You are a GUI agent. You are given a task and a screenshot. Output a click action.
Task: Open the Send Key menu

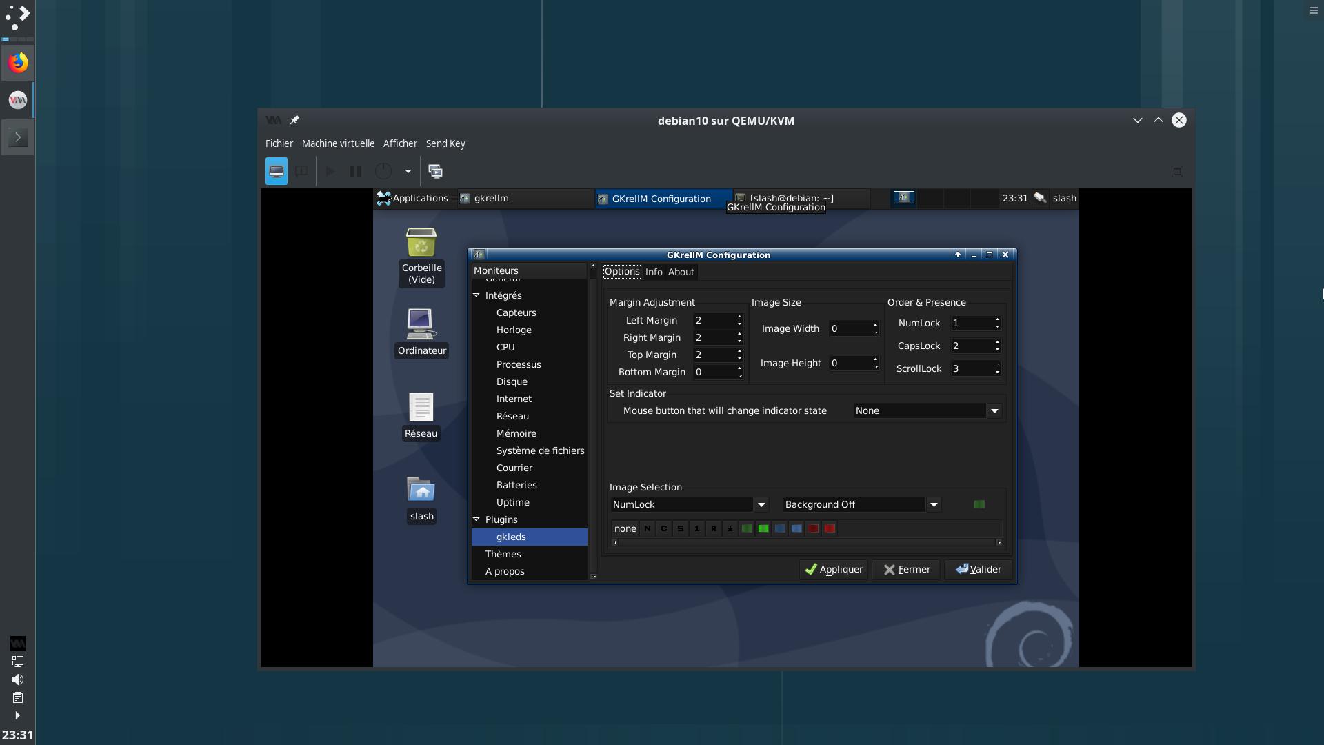[x=445, y=143]
